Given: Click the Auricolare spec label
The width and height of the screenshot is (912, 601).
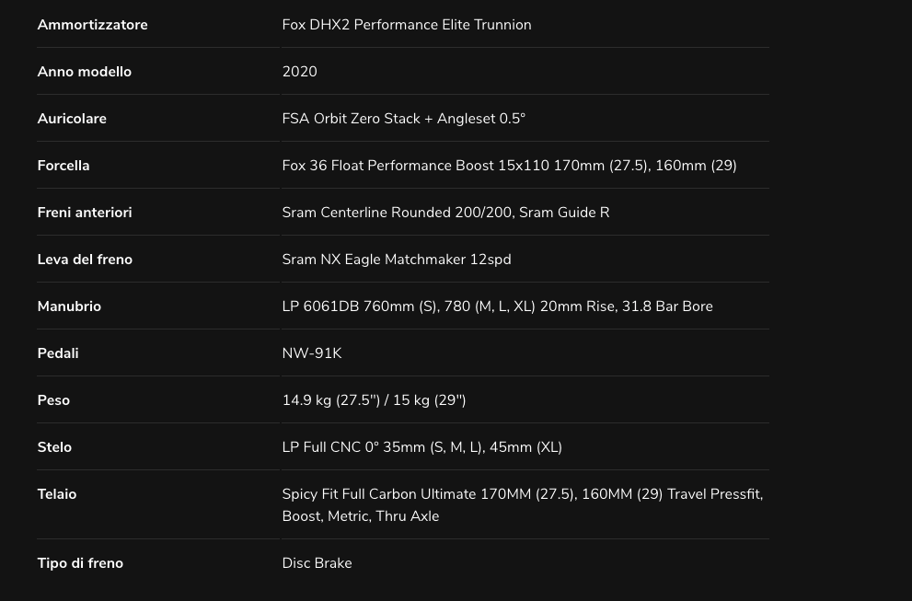Looking at the screenshot, I should [x=72, y=119].
